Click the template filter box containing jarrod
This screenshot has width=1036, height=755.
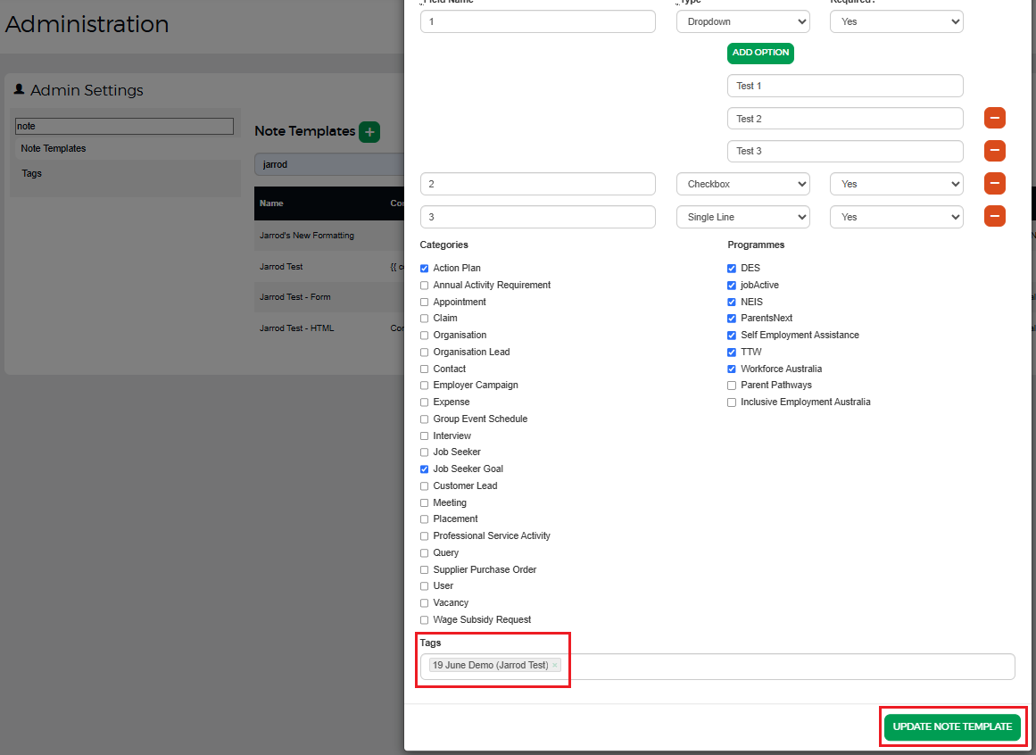329,164
